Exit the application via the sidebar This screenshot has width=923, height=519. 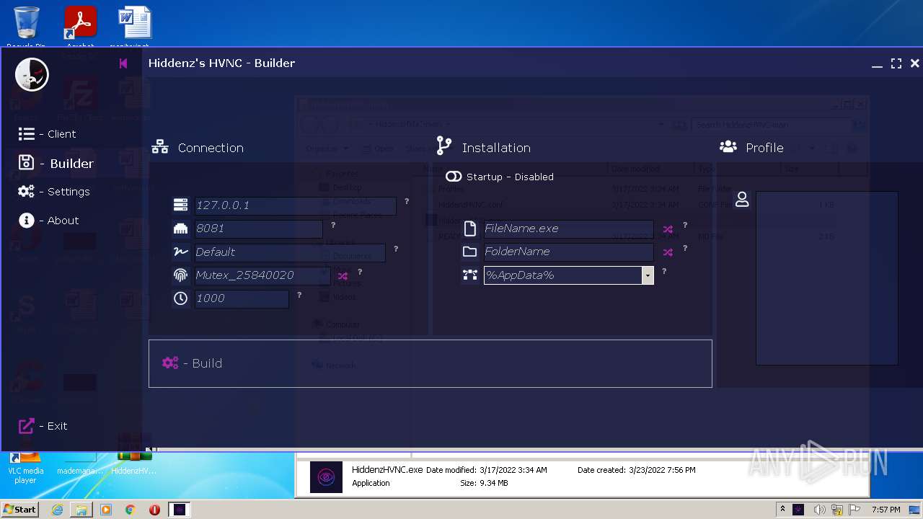(43, 426)
